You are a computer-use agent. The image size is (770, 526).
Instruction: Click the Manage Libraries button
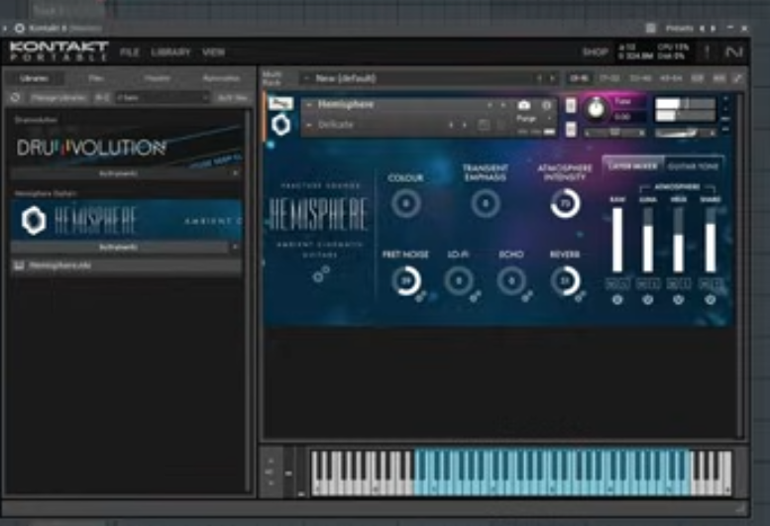tap(58, 98)
